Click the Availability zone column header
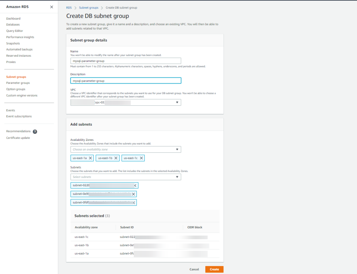The width and height of the screenshot is (357, 274). click(86, 227)
